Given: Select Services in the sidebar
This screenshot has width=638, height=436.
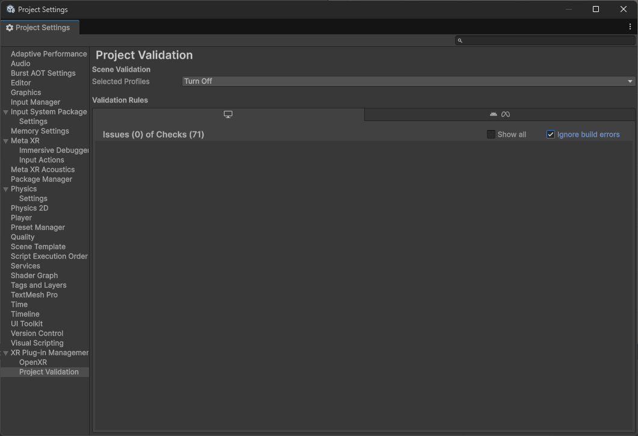Looking at the screenshot, I should (x=25, y=266).
